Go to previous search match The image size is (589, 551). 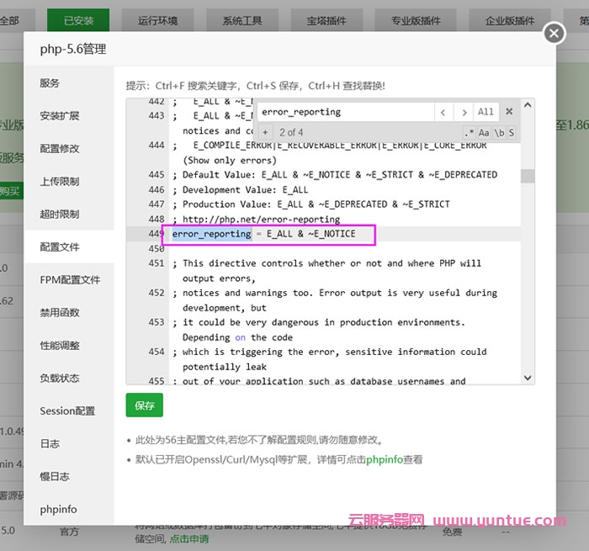[443, 112]
